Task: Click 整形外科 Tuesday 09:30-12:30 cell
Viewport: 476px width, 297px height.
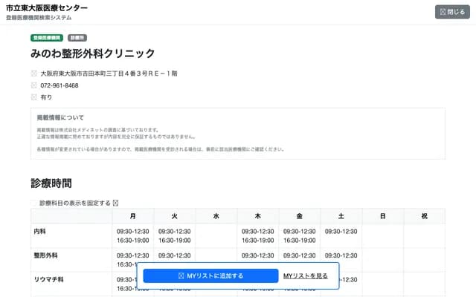Action: 175,255
